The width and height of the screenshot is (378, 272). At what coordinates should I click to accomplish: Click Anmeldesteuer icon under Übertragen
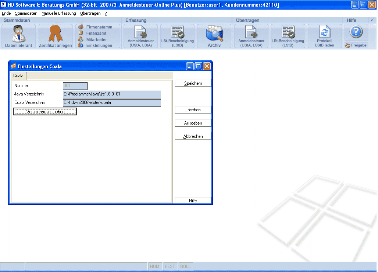tap(251, 36)
